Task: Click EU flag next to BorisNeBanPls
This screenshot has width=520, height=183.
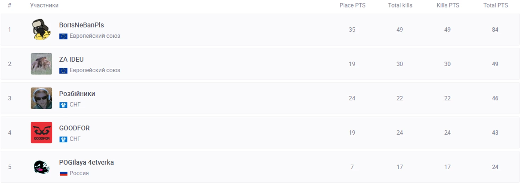Action: (63, 36)
